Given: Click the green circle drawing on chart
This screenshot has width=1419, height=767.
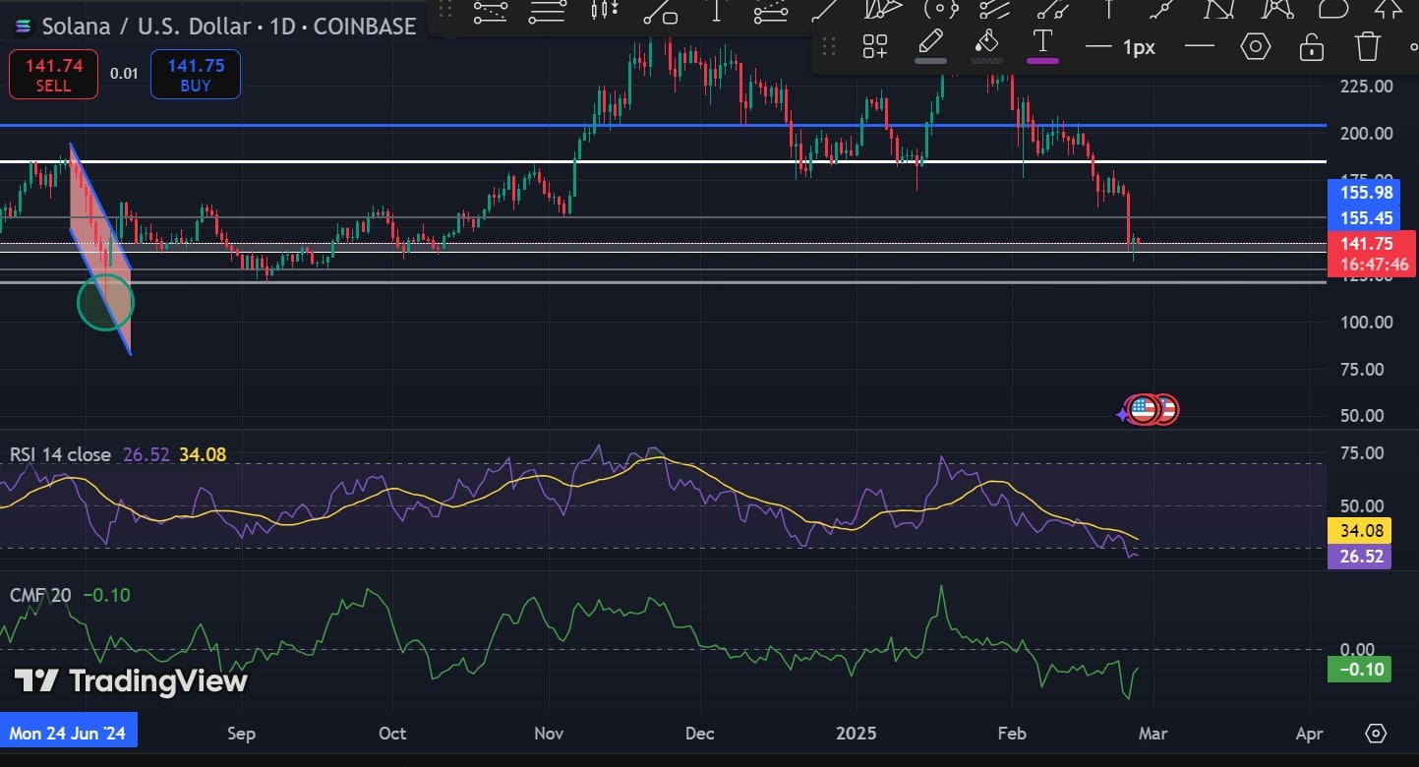Looking at the screenshot, I should click(x=104, y=302).
